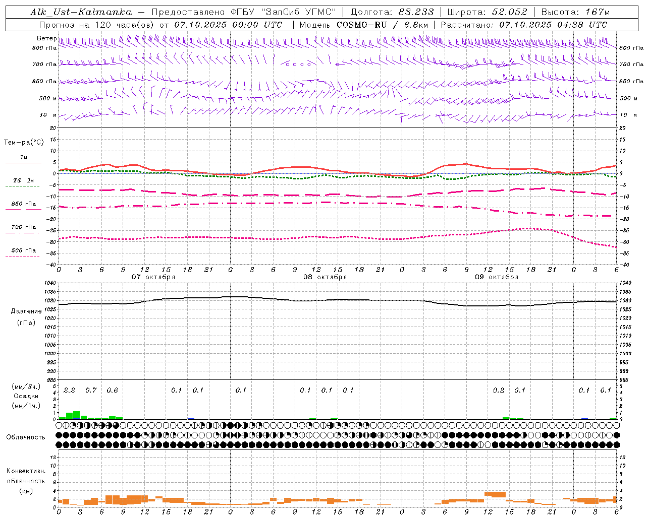
Task: Click the 0.2 precipitation amount
Action: coord(499,391)
